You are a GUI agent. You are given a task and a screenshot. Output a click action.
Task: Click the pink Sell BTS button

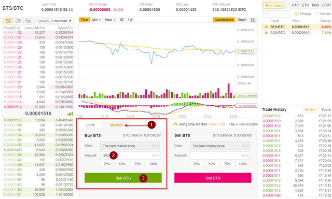(213, 178)
